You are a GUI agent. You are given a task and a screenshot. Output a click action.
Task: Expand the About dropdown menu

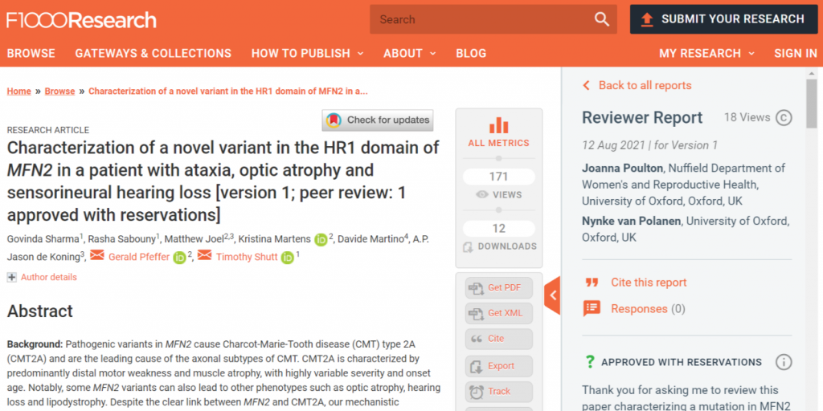tap(409, 53)
